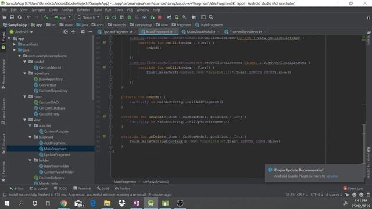Collapse the model package
The width and height of the screenshot is (372, 209).
tap(24, 62)
